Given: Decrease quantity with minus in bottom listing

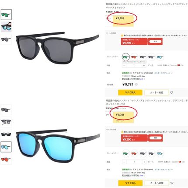Looking at the screenshot, I should pyautogui.click(x=124, y=162).
